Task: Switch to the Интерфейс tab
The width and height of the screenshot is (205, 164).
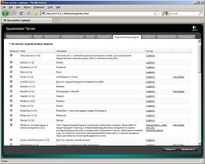Action: coord(104,37)
